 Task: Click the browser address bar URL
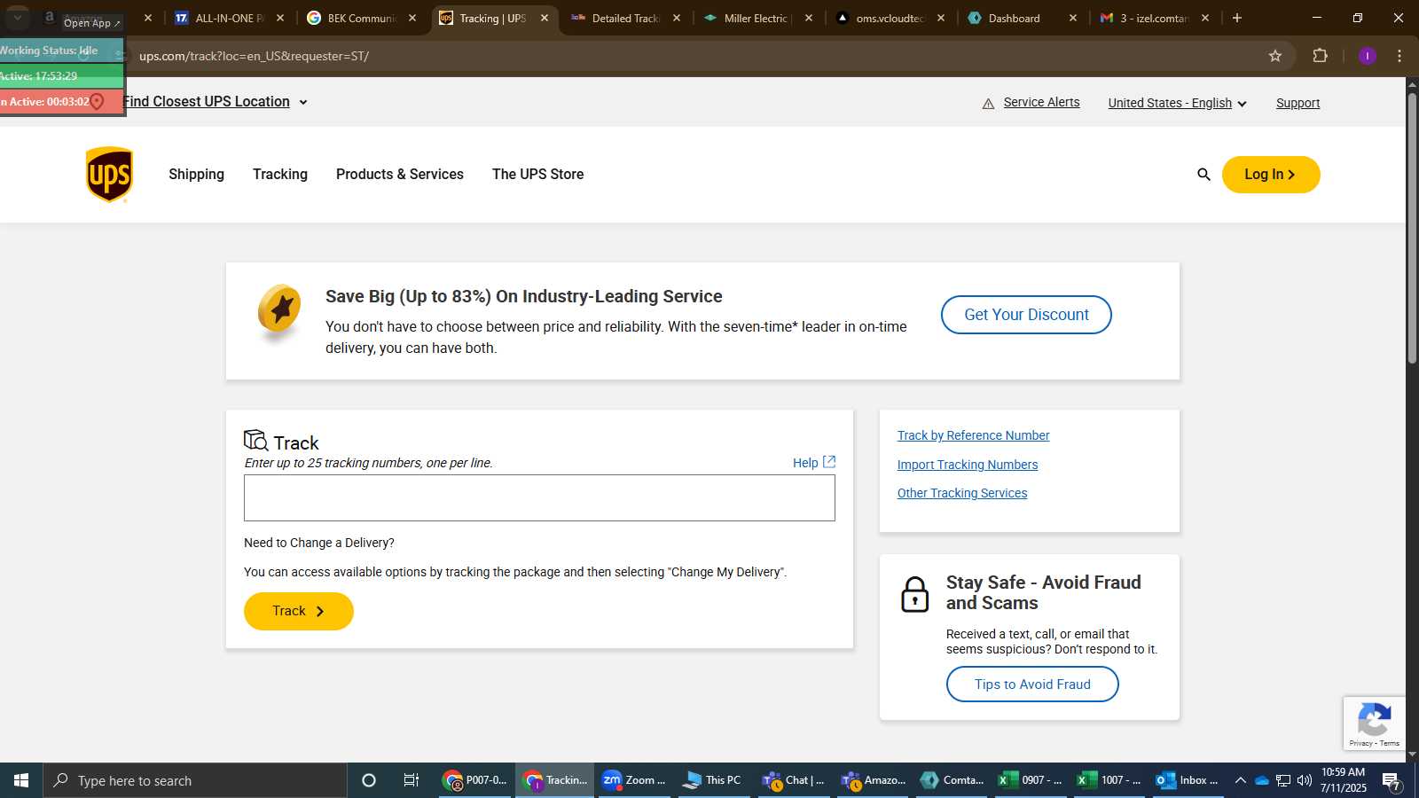254,56
